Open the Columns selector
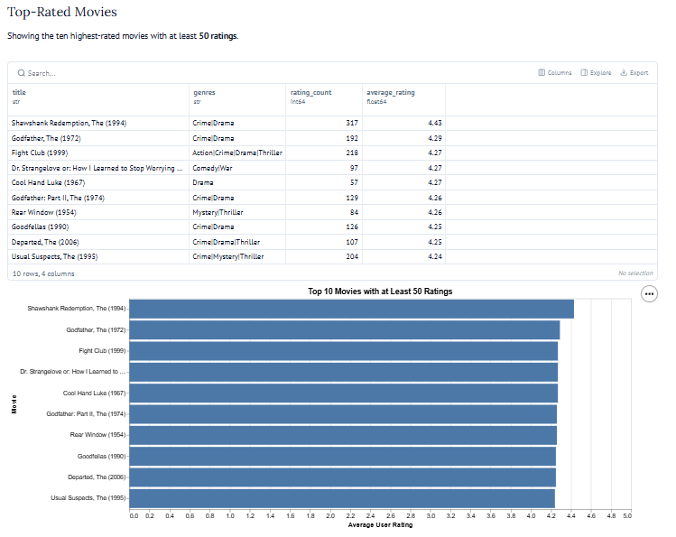676x537 pixels. 555,73
